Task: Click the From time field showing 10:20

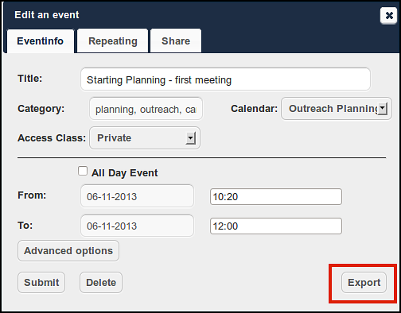Action: tap(276, 197)
